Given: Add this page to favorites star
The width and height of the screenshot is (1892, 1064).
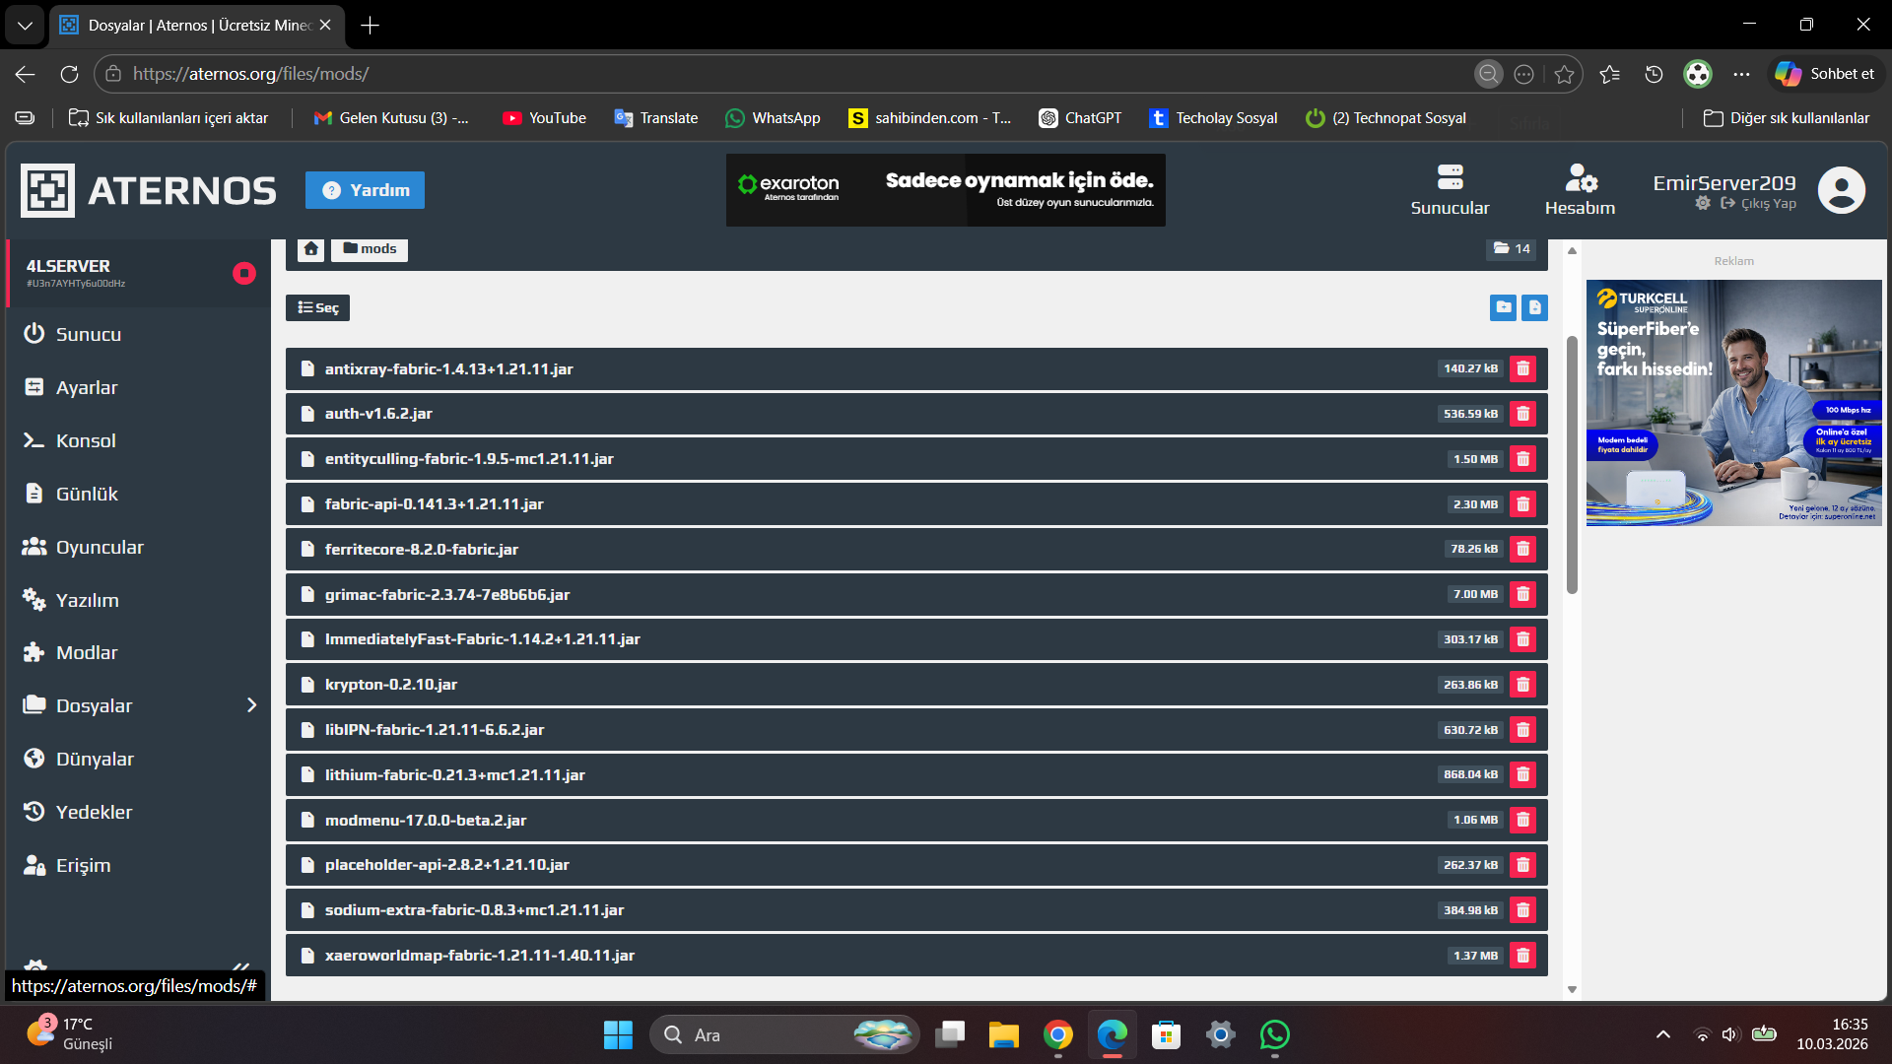Looking at the screenshot, I should tap(1564, 74).
